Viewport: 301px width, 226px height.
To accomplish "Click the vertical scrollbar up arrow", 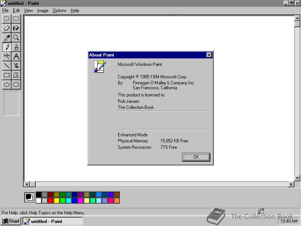I will tap(297, 18).
